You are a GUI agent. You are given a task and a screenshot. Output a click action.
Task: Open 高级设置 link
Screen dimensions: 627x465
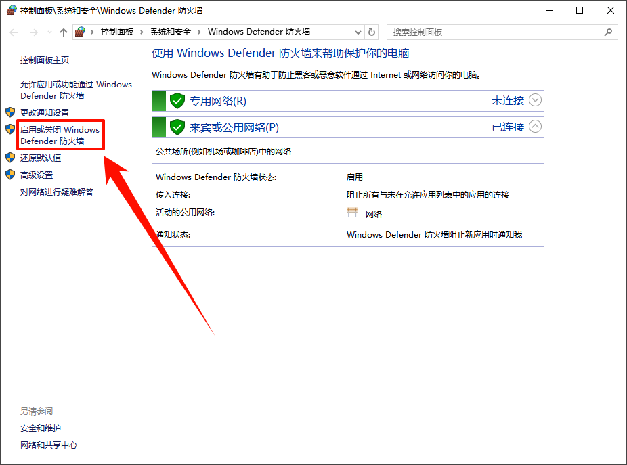tap(37, 175)
